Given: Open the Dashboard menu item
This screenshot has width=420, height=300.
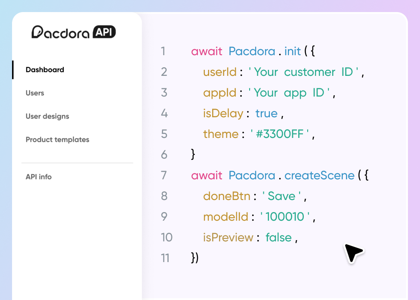Looking at the screenshot, I should coord(45,69).
